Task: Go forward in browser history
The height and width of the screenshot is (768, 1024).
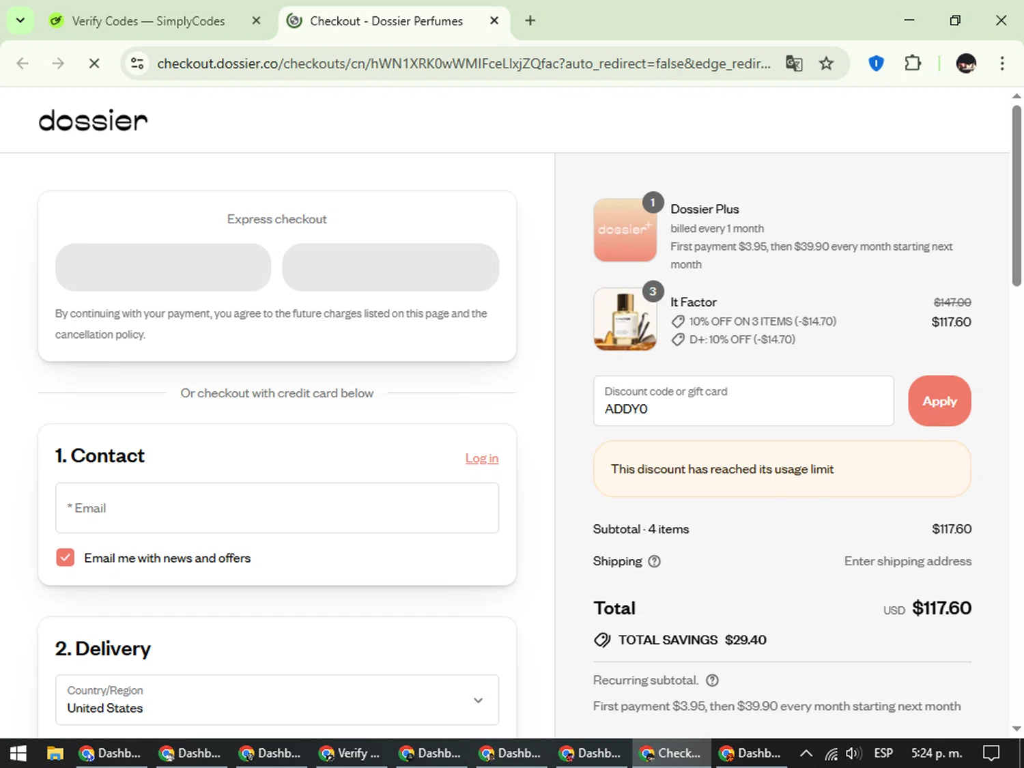Action: pos(58,63)
